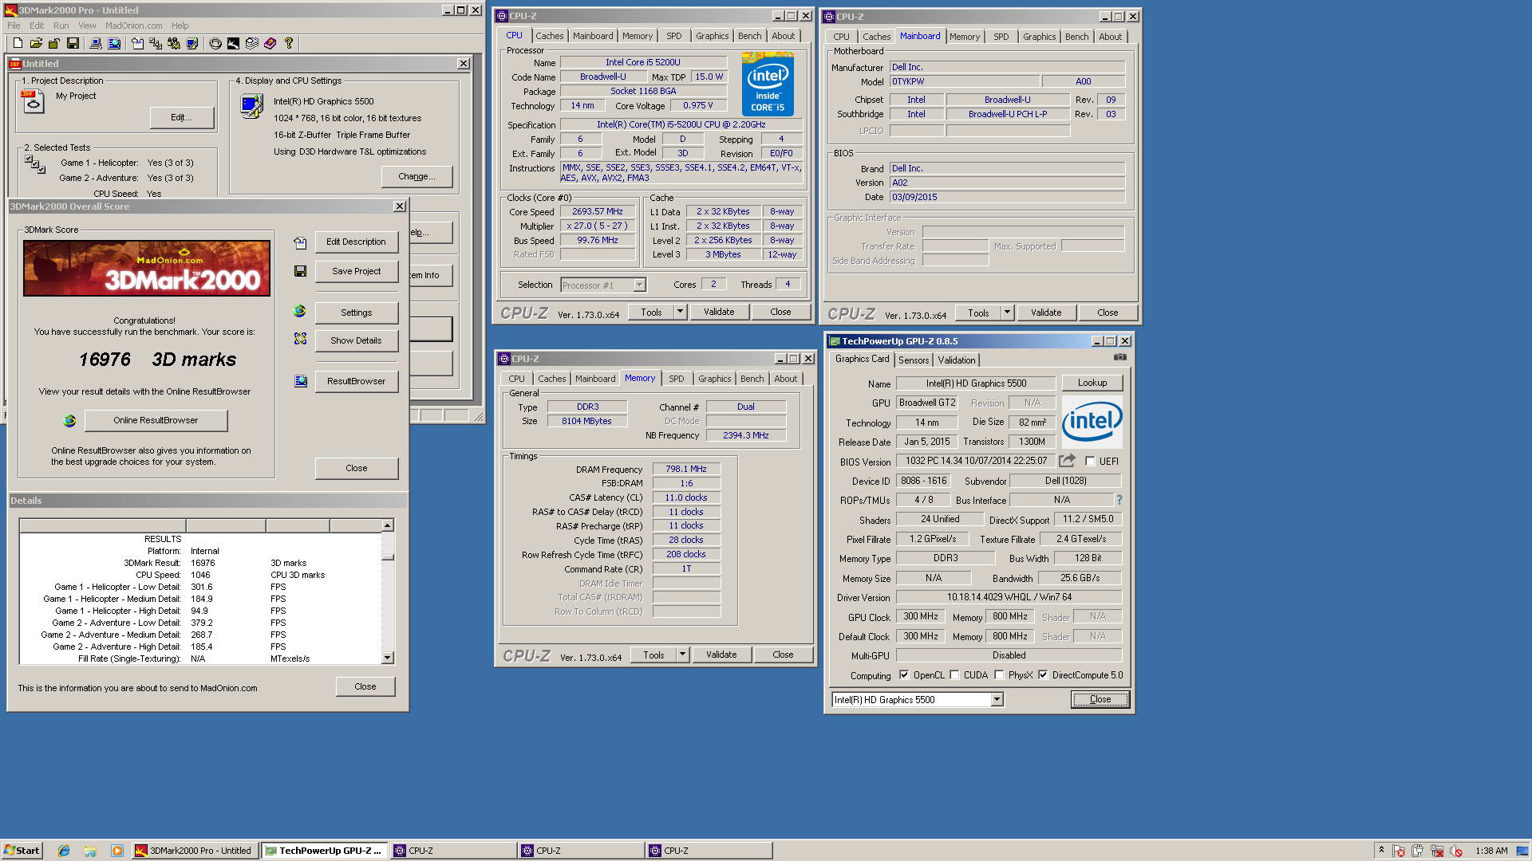Screen dimensions: 1532x861
Task: Click the Bus Interface question mark in GPU-Z
Action: pos(1119,500)
